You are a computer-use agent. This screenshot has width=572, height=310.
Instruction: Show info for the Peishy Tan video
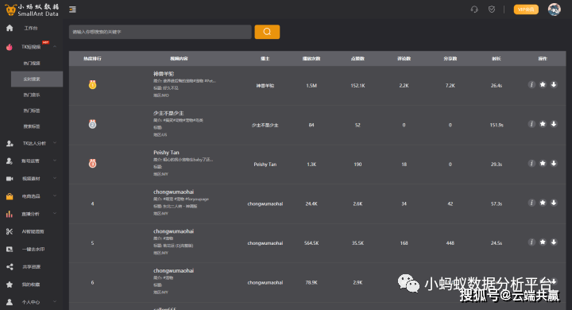(531, 163)
